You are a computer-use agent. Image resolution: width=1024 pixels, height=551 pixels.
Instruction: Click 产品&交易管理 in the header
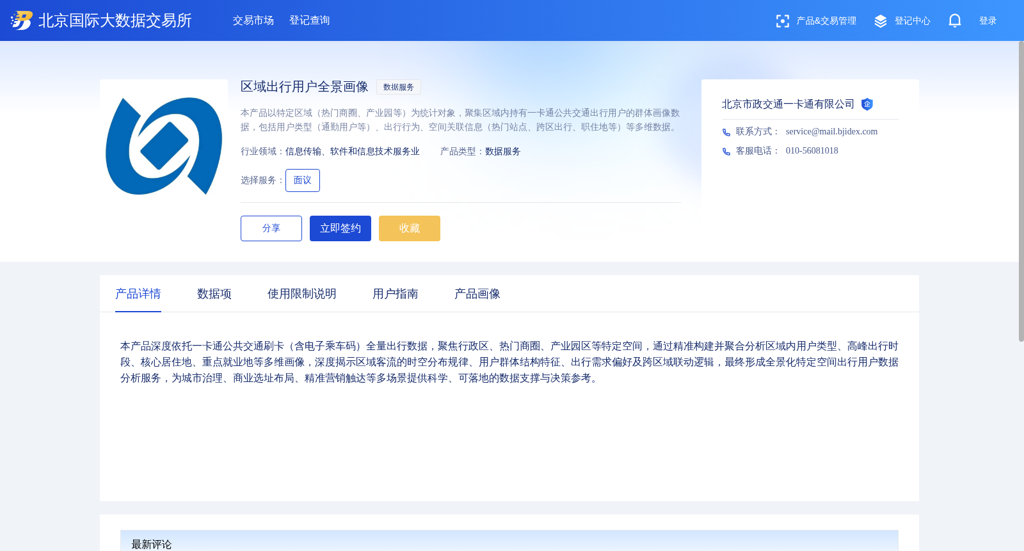[x=826, y=21]
